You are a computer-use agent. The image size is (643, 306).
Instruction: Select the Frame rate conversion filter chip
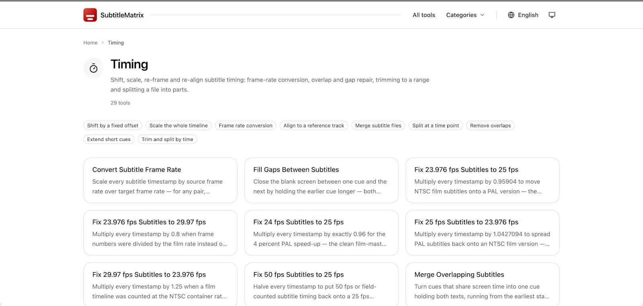click(x=246, y=126)
